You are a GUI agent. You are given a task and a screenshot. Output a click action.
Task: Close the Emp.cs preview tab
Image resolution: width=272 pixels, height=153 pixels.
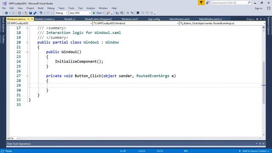pos(261,19)
